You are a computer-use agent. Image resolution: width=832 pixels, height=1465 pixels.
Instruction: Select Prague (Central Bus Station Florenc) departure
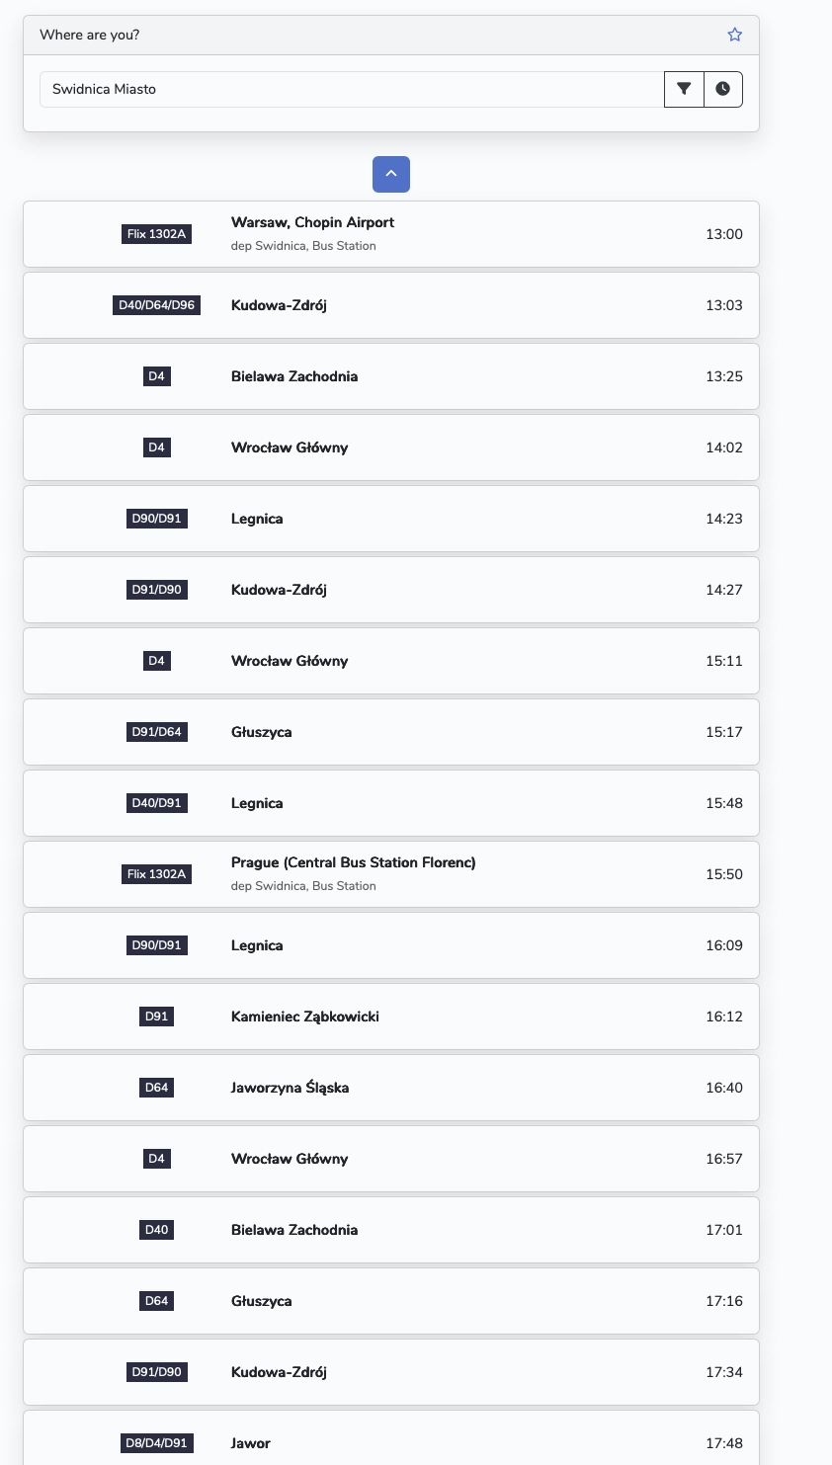pos(391,874)
